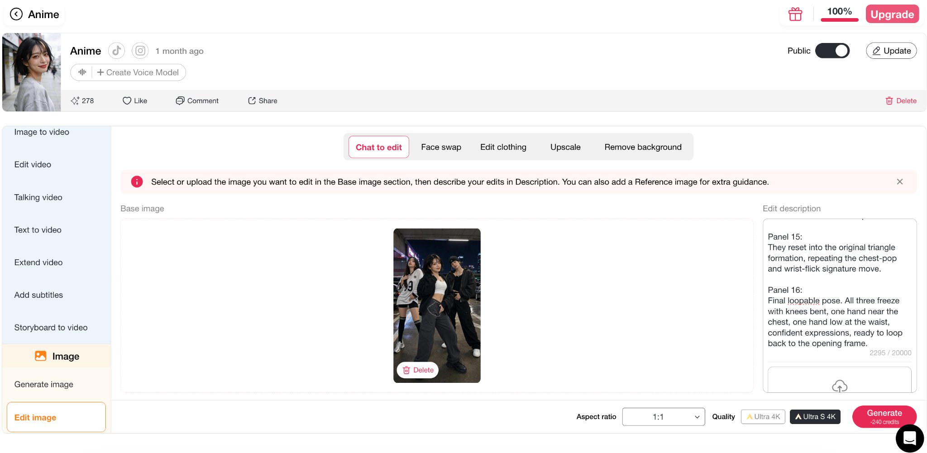Open Talking video in sidebar

tap(38, 197)
